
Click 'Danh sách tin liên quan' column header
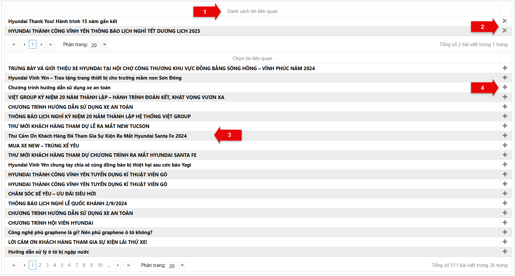click(252, 11)
